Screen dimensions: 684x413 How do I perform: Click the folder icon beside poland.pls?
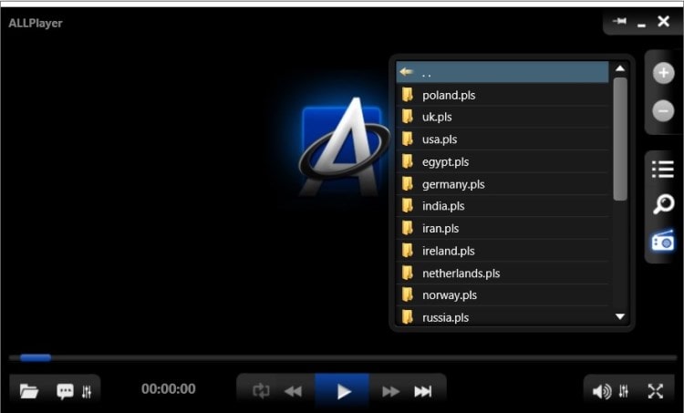408,94
